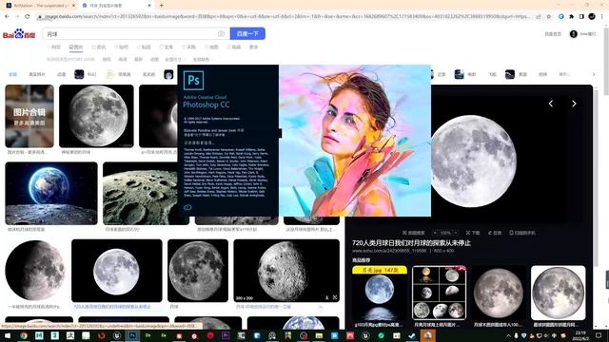Image resolution: width=609 pixels, height=342 pixels.
Task: Open the 贴吧 tab
Action: coord(121,47)
